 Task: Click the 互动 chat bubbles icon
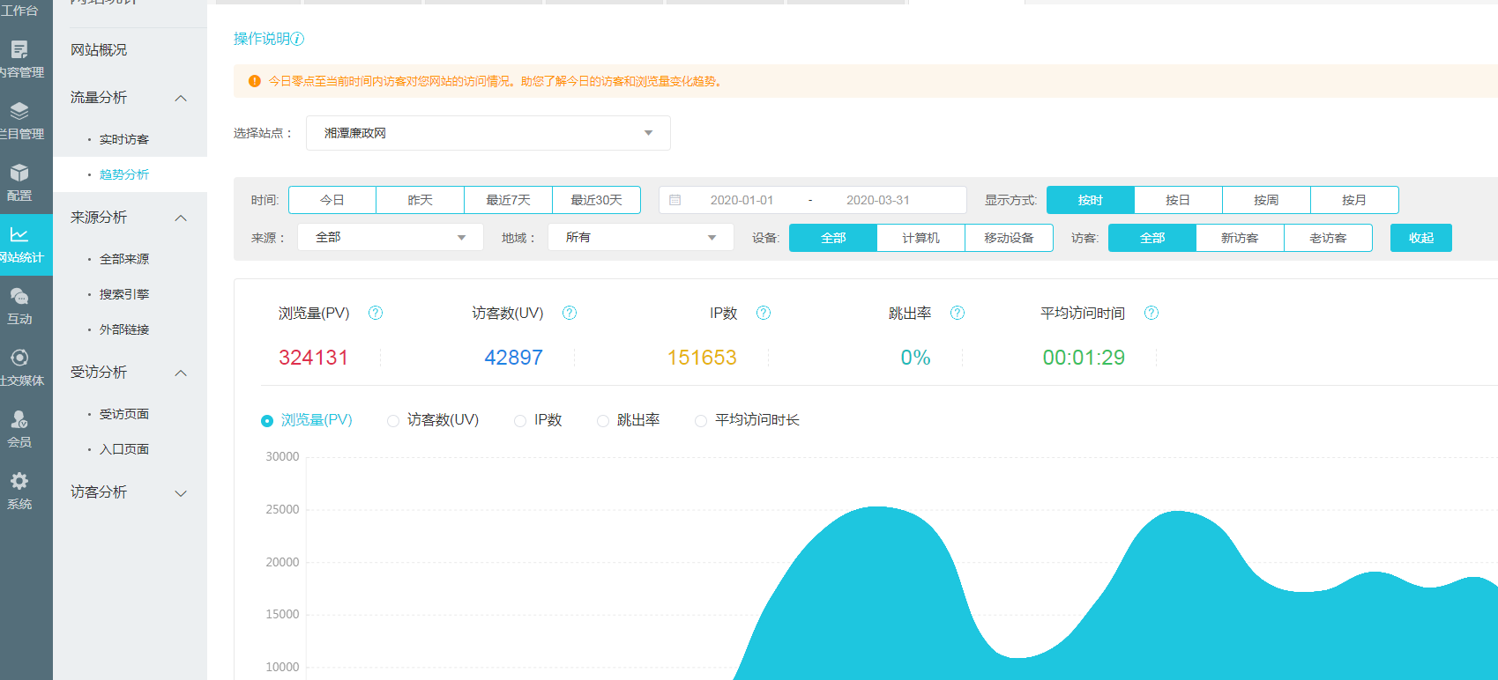[x=19, y=297]
